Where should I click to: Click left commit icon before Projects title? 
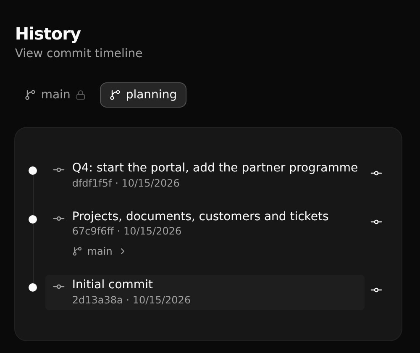tap(59, 219)
